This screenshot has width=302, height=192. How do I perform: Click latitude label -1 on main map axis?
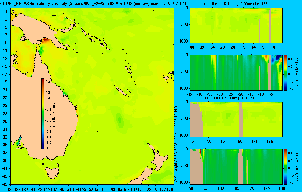pyautogui.click(x=5, y=12)
